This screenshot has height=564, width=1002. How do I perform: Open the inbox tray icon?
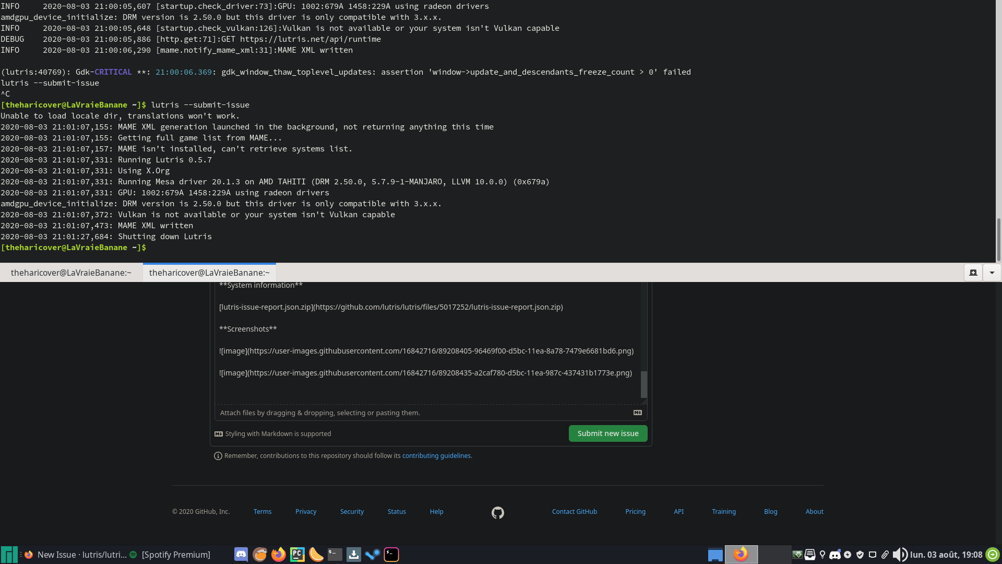810,555
